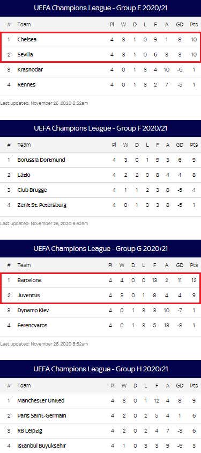Click Barcelona in the Group G table
201x453 pixels.
coord(29,280)
